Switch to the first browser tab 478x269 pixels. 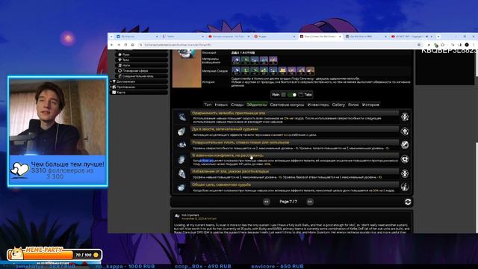[137, 37]
